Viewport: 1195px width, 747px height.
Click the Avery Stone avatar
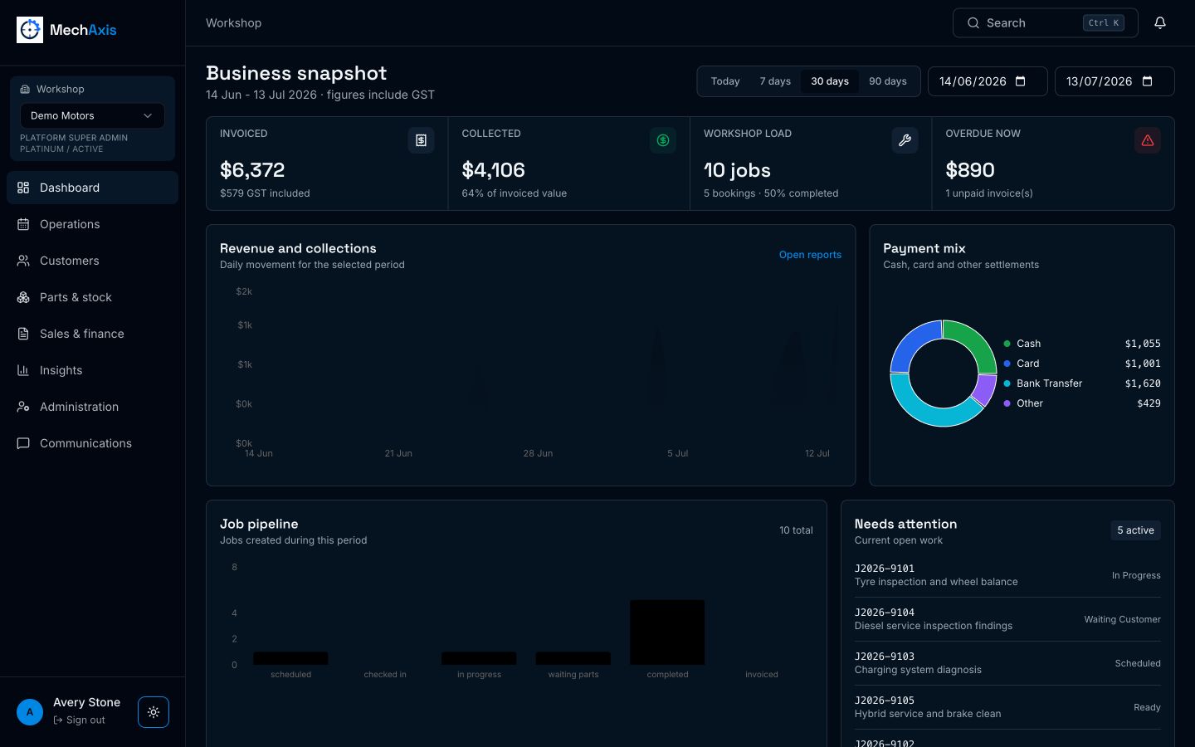(x=30, y=712)
